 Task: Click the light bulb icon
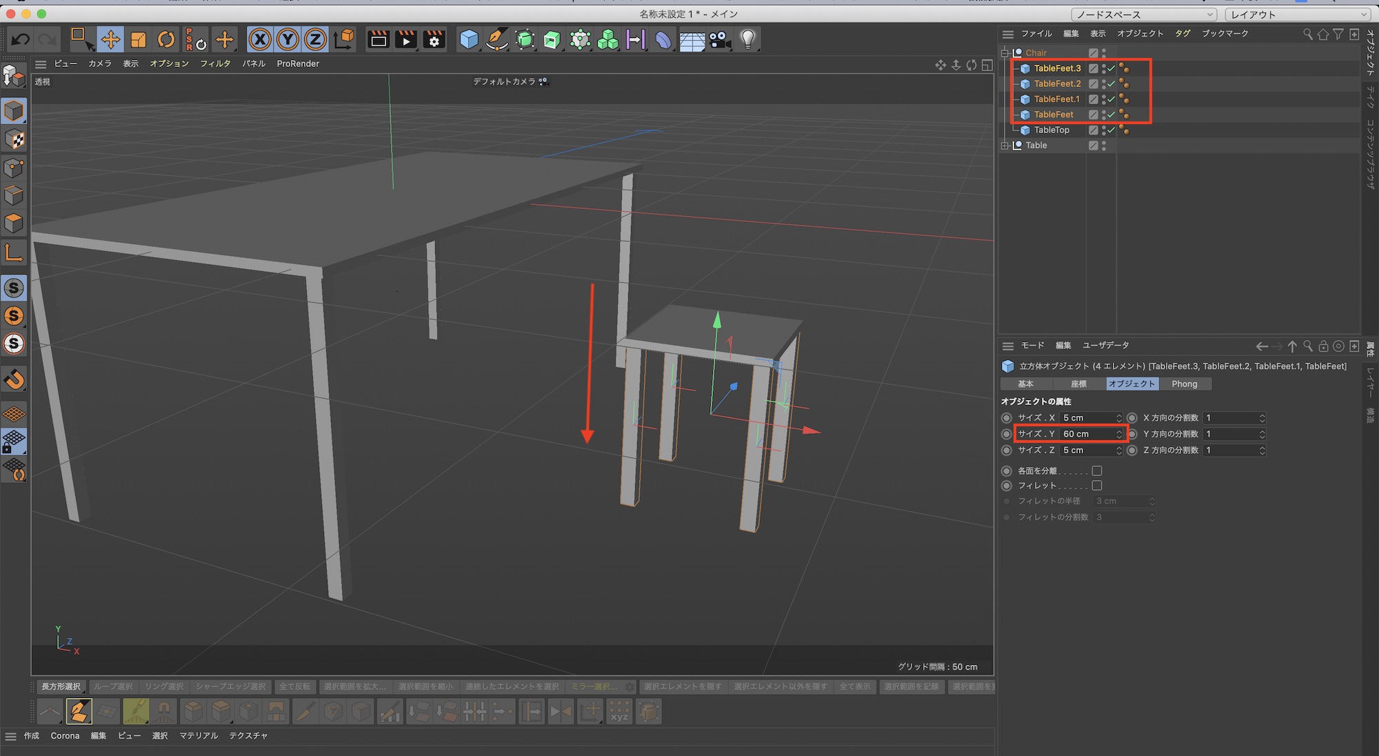tap(748, 39)
